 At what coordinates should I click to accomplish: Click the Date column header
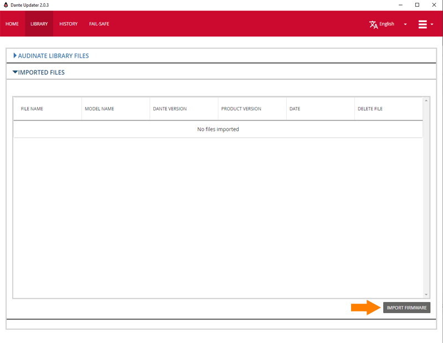tap(295, 109)
